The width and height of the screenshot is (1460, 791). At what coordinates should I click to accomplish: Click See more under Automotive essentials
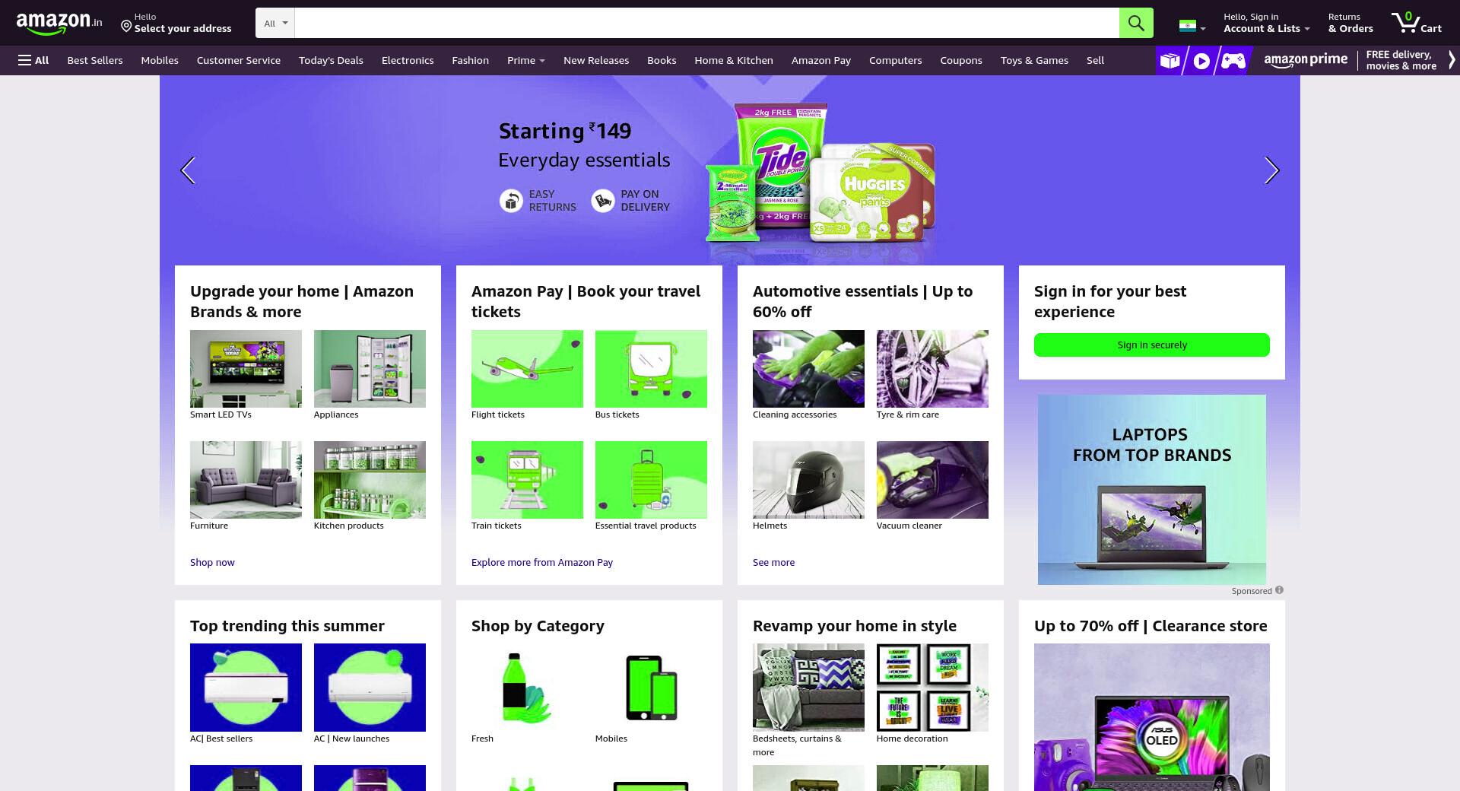773,562
